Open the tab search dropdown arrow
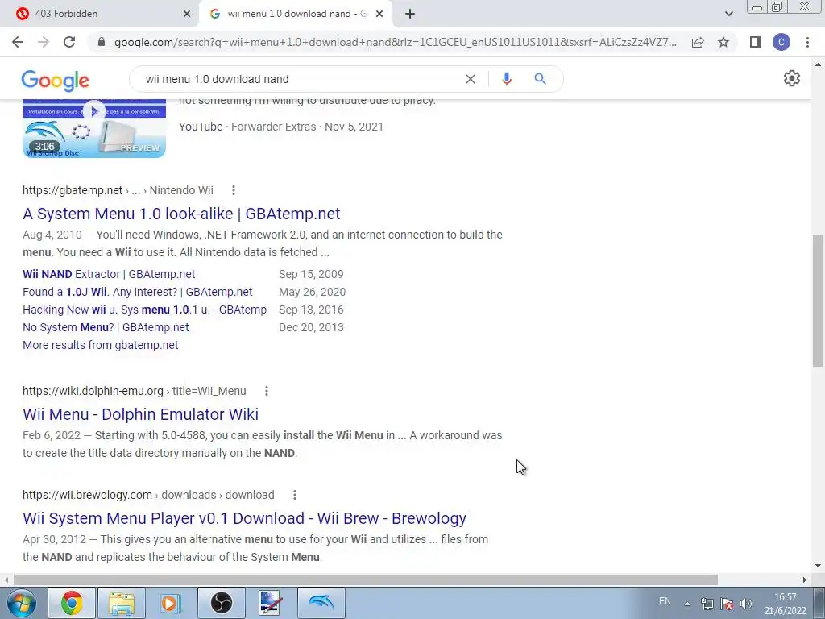This screenshot has width=825, height=619. pyautogui.click(x=728, y=14)
